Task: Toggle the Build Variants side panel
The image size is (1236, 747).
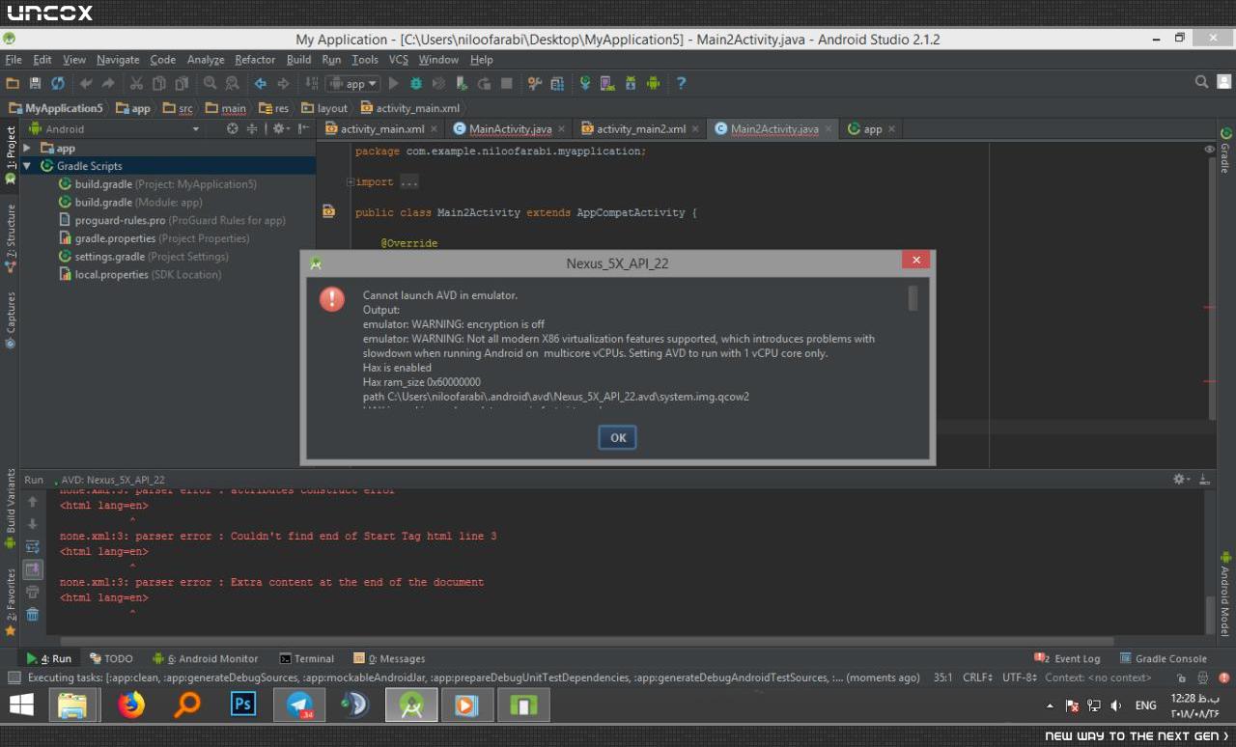Action: (x=11, y=507)
